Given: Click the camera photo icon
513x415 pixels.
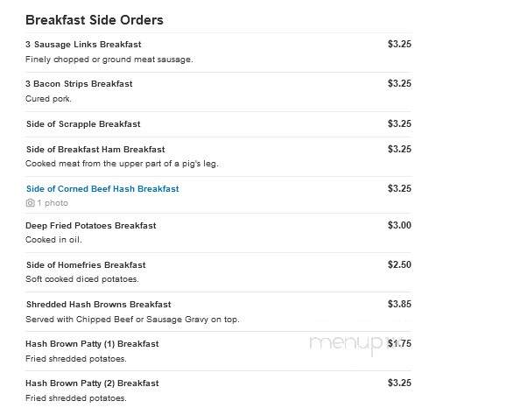Looking at the screenshot, I should coord(30,203).
